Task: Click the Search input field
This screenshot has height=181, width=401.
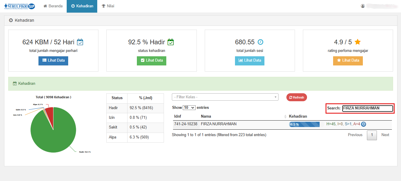Action: 367,108
